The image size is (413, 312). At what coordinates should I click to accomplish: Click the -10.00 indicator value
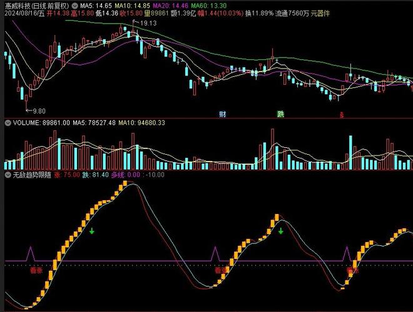(x=155, y=175)
